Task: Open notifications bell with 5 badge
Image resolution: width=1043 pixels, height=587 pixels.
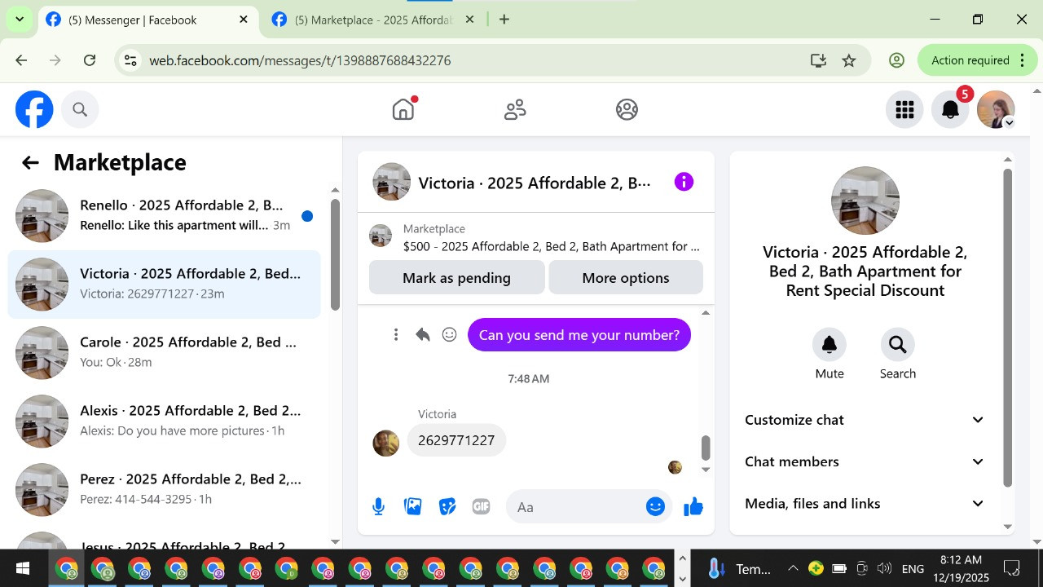Action: pos(950,109)
